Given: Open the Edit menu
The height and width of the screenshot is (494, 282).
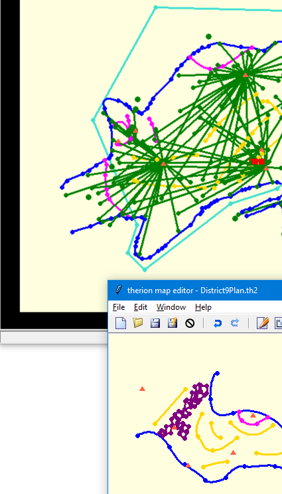Looking at the screenshot, I should click(141, 307).
